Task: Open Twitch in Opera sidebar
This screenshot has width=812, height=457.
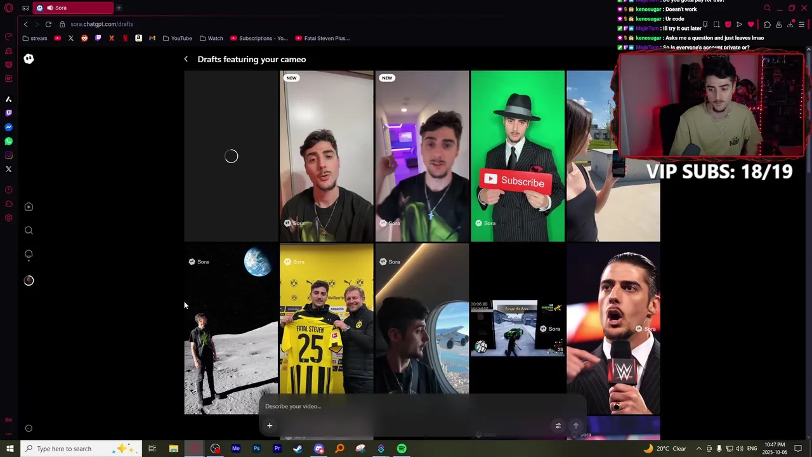Action: (9, 113)
